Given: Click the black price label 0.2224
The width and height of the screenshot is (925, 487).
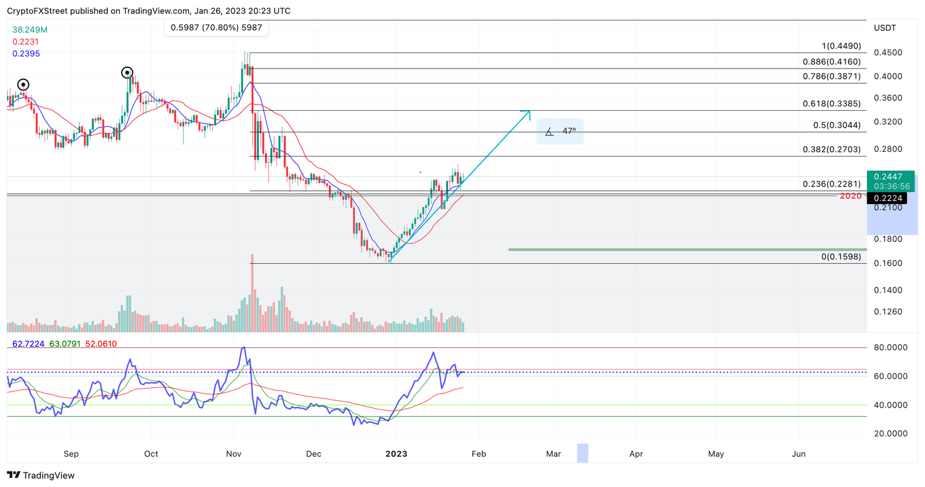Looking at the screenshot, I should (x=888, y=198).
